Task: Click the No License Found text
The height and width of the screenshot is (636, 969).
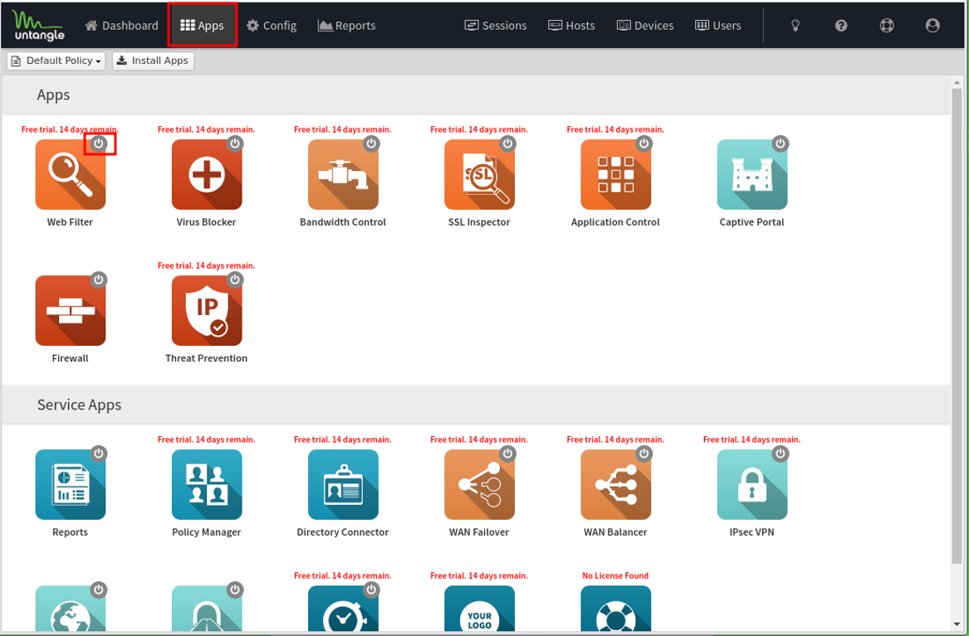Action: pyautogui.click(x=615, y=575)
